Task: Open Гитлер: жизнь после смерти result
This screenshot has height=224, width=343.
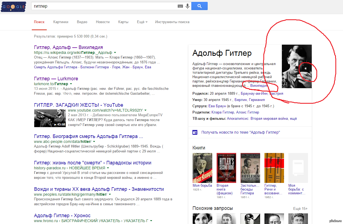Action: tap(93, 163)
